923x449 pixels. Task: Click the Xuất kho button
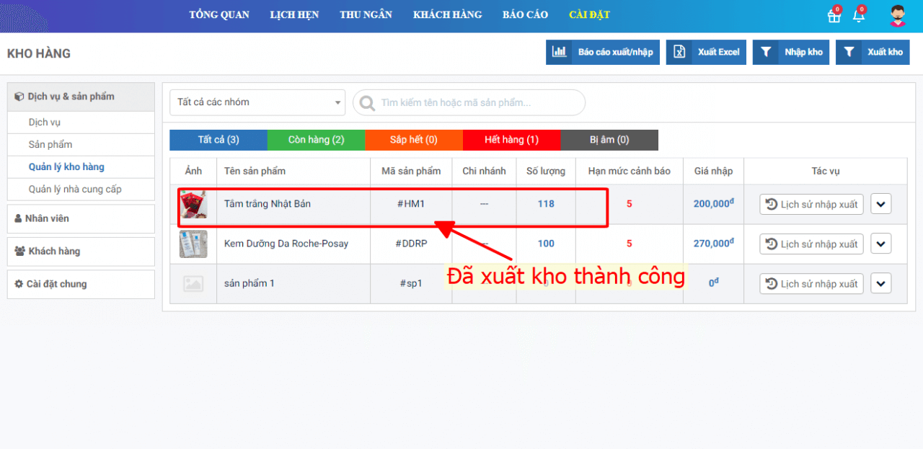pyautogui.click(x=873, y=52)
